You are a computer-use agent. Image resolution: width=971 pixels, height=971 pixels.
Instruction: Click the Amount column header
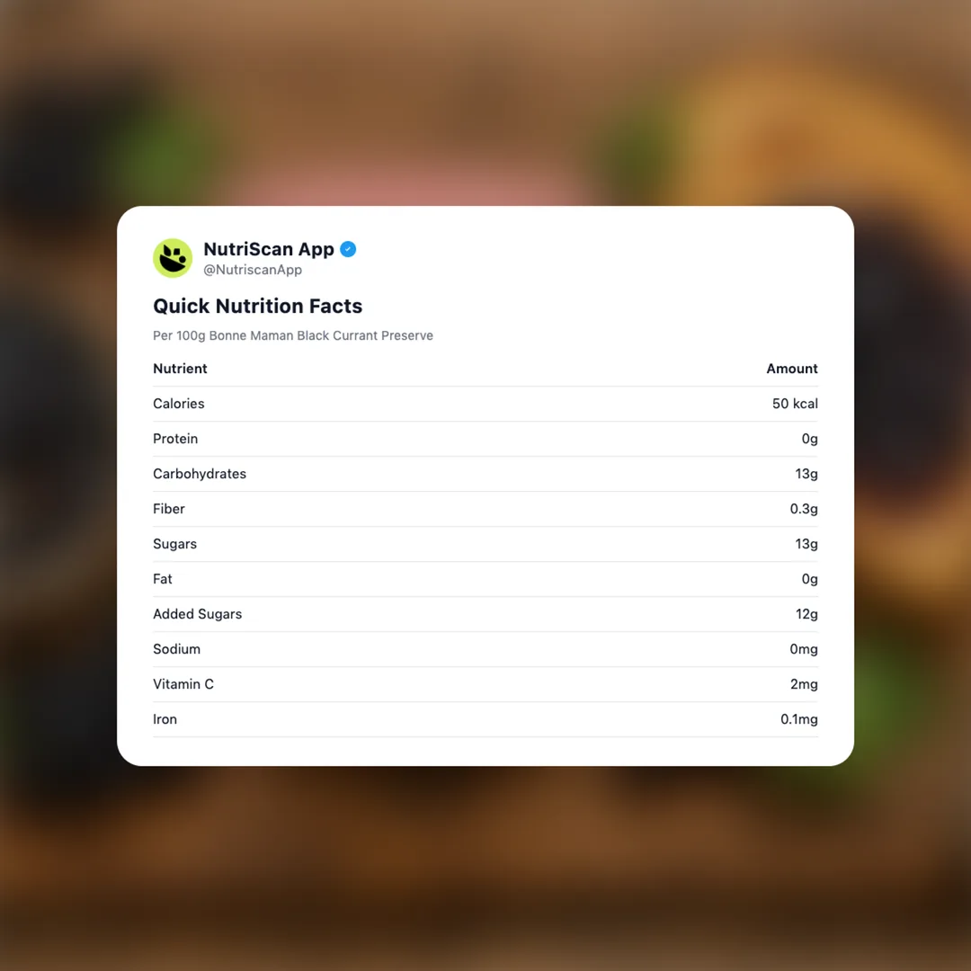[791, 369]
